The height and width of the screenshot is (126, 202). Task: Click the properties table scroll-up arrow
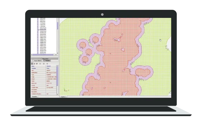57,66
